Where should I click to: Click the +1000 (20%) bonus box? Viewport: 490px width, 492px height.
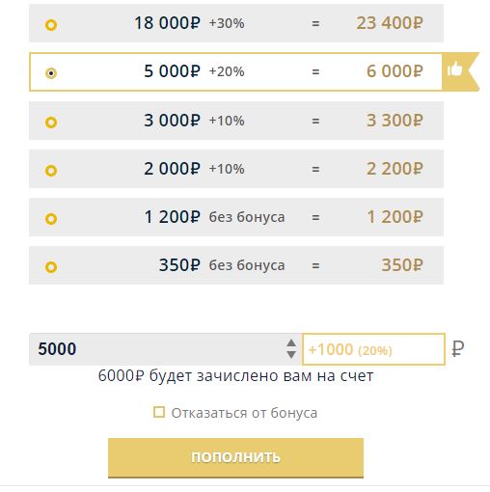pos(373,349)
